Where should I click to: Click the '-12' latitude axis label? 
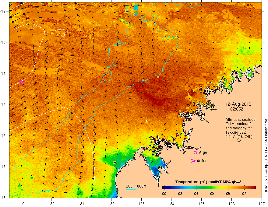click(3, 12)
